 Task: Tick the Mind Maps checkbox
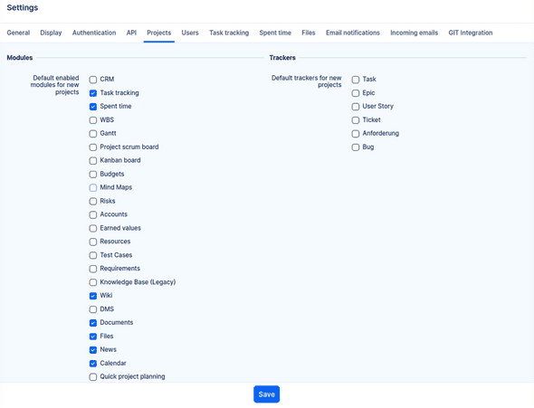coord(93,187)
